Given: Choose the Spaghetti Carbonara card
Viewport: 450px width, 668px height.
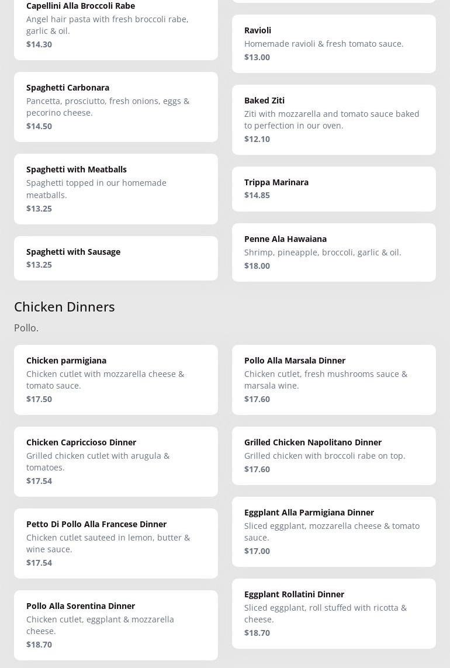Looking at the screenshot, I should click(116, 107).
